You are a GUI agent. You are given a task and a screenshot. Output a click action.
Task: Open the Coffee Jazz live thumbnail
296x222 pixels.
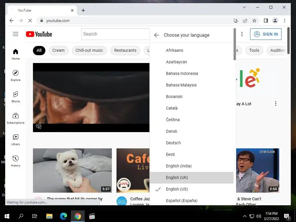click(x=133, y=171)
